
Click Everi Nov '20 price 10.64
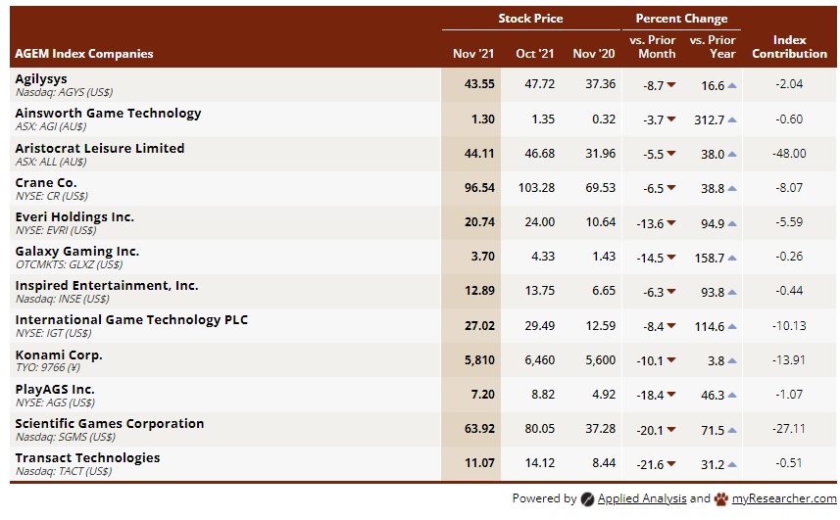click(x=601, y=222)
